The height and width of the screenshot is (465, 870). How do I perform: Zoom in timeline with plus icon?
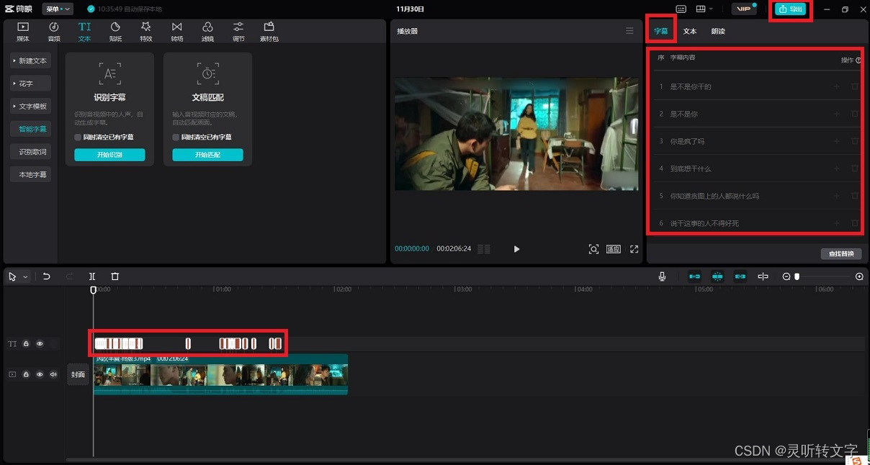[x=859, y=276]
